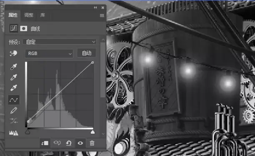Viewport: 255px width, 156px height.
Task: Open the 调整 tab
Action: point(29,15)
